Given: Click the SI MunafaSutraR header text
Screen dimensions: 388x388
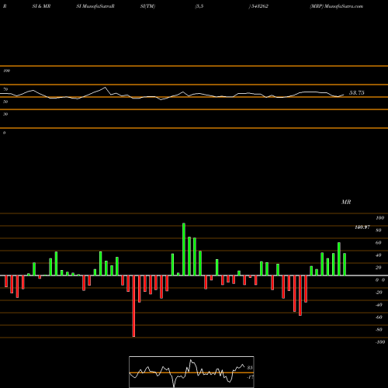Looking at the screenshot, I should coord(95,6).
